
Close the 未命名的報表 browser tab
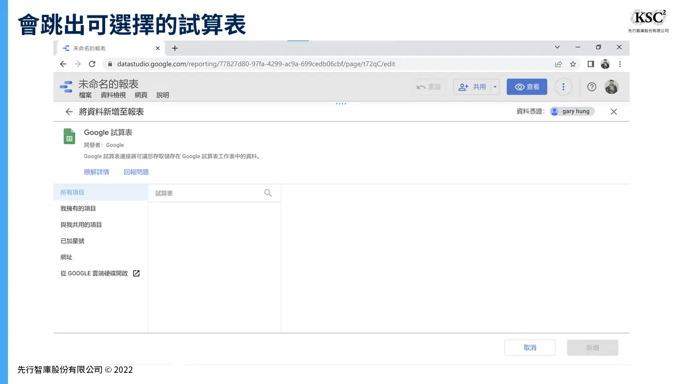[157, 48]
